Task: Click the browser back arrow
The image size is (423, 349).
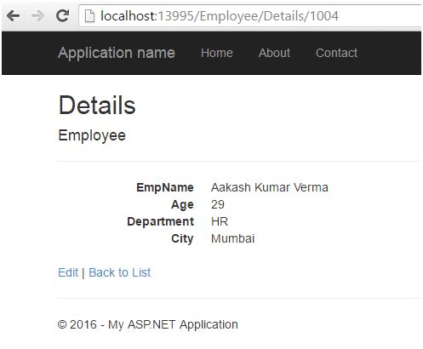Action: click(14, 16)
